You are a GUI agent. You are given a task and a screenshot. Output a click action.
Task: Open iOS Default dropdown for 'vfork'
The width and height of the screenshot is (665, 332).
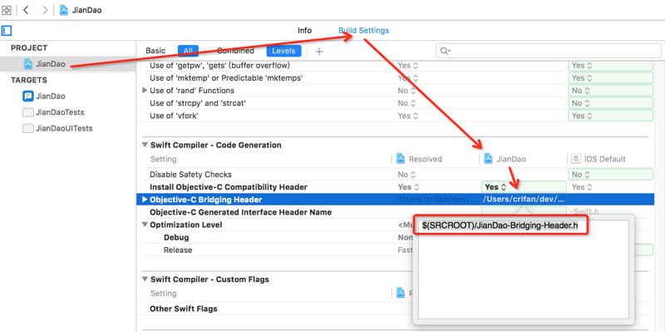(610, 116)
